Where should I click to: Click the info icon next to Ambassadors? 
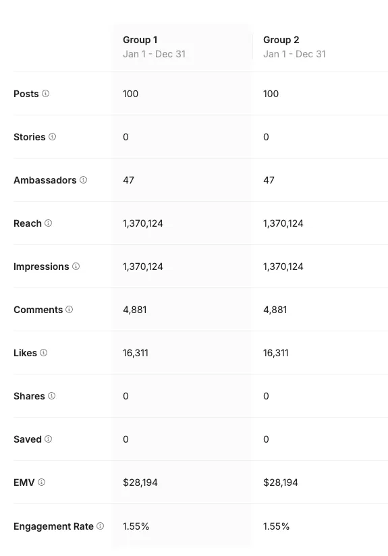(x=84, y=180)
